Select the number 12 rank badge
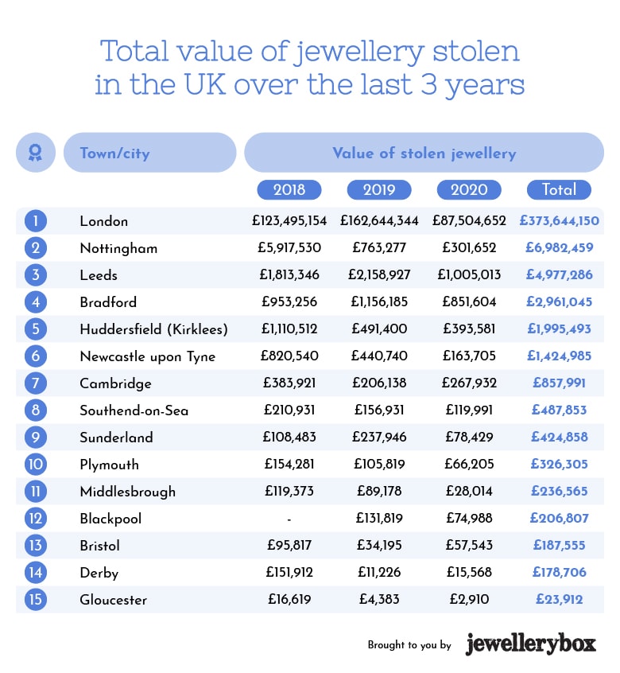The image size is (620, 673). tap(36, 519)
